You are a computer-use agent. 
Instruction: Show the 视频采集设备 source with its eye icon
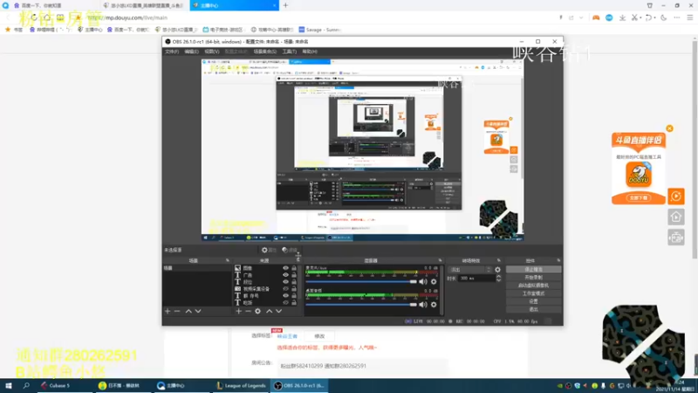pyautogui.click(x=285, y=289)
